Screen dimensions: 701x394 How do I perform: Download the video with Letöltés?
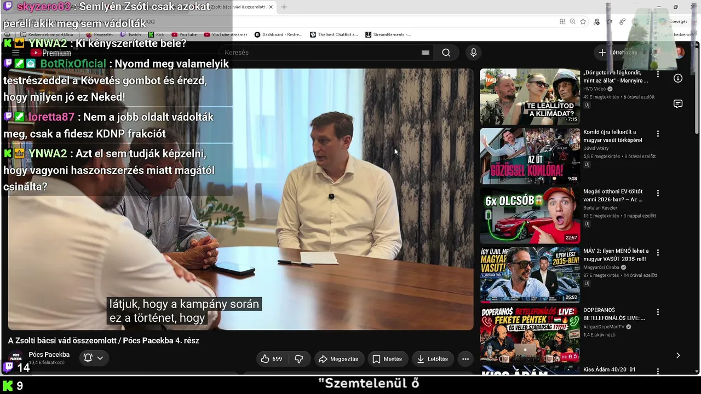click(433, 359)
